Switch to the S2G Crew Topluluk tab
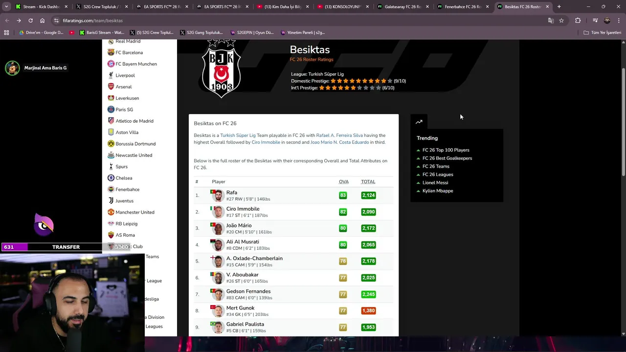626x352 pixels. [x=102, y=7]
